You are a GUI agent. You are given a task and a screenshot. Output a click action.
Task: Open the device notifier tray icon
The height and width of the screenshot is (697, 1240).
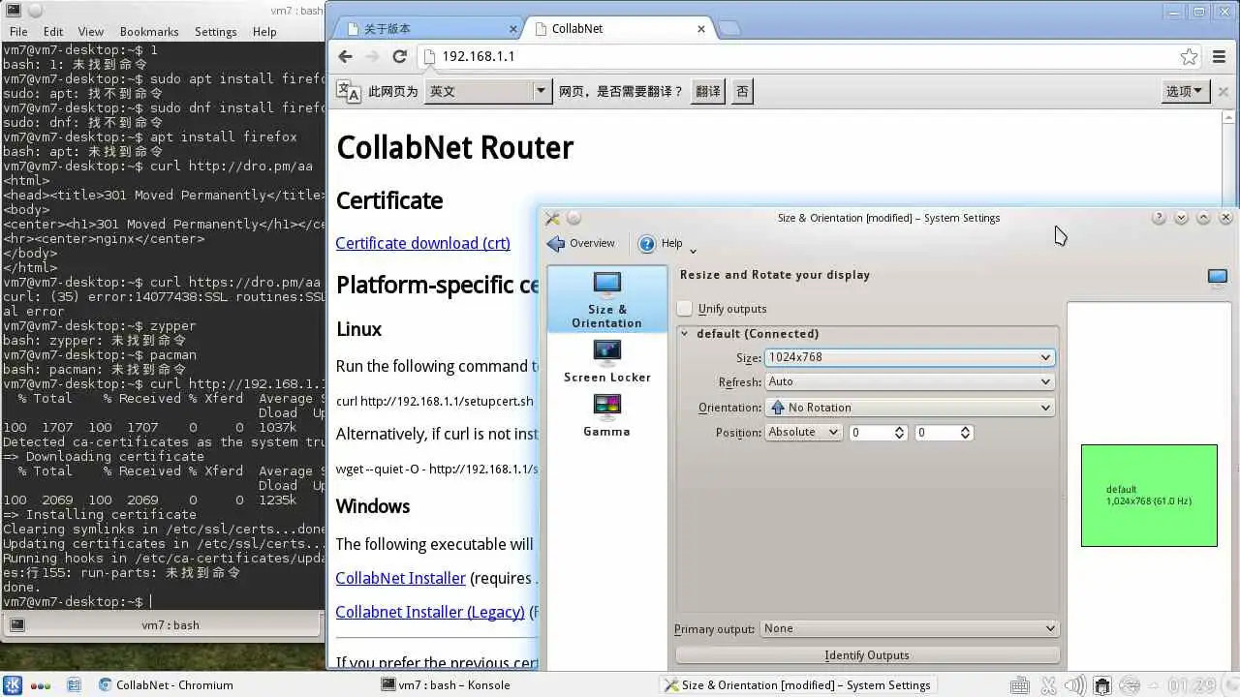(x=1130, y=685)
